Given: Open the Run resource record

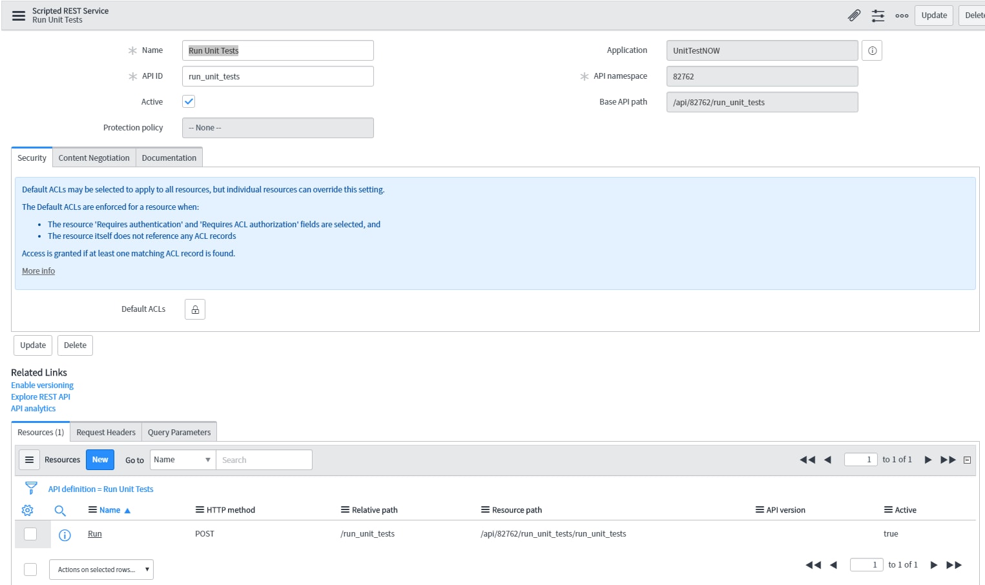Looking at the screenshot, I should [x=95, y=534].
